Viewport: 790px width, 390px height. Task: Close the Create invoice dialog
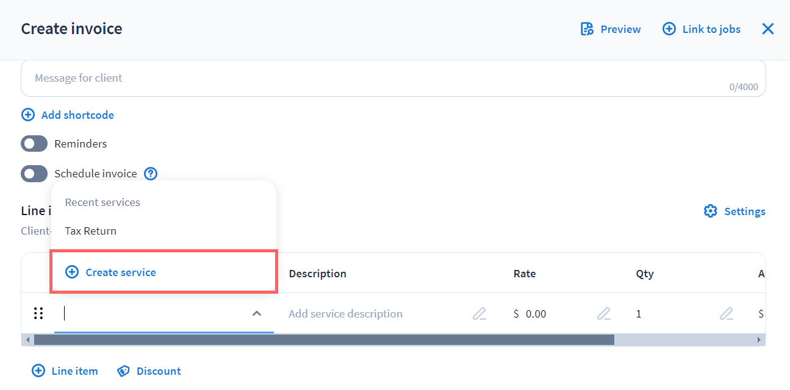coord(768,29)
